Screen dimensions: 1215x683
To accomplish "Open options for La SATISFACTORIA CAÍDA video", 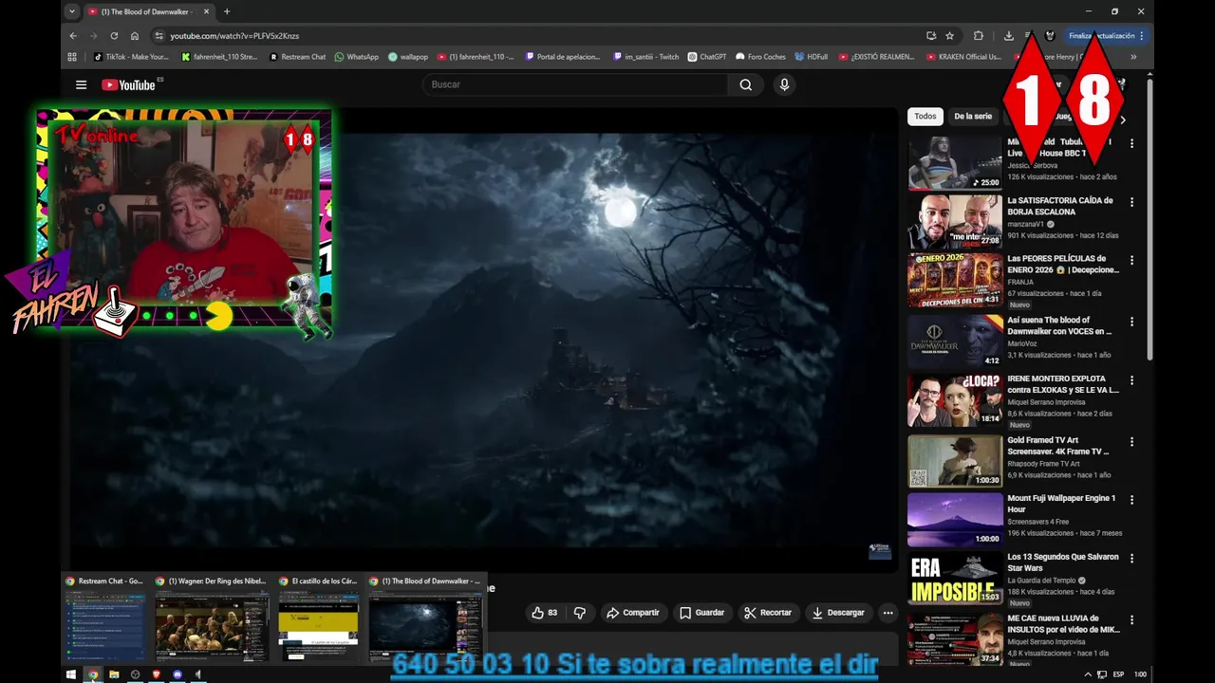I will pyautogui.click(x=1131, y=202).
